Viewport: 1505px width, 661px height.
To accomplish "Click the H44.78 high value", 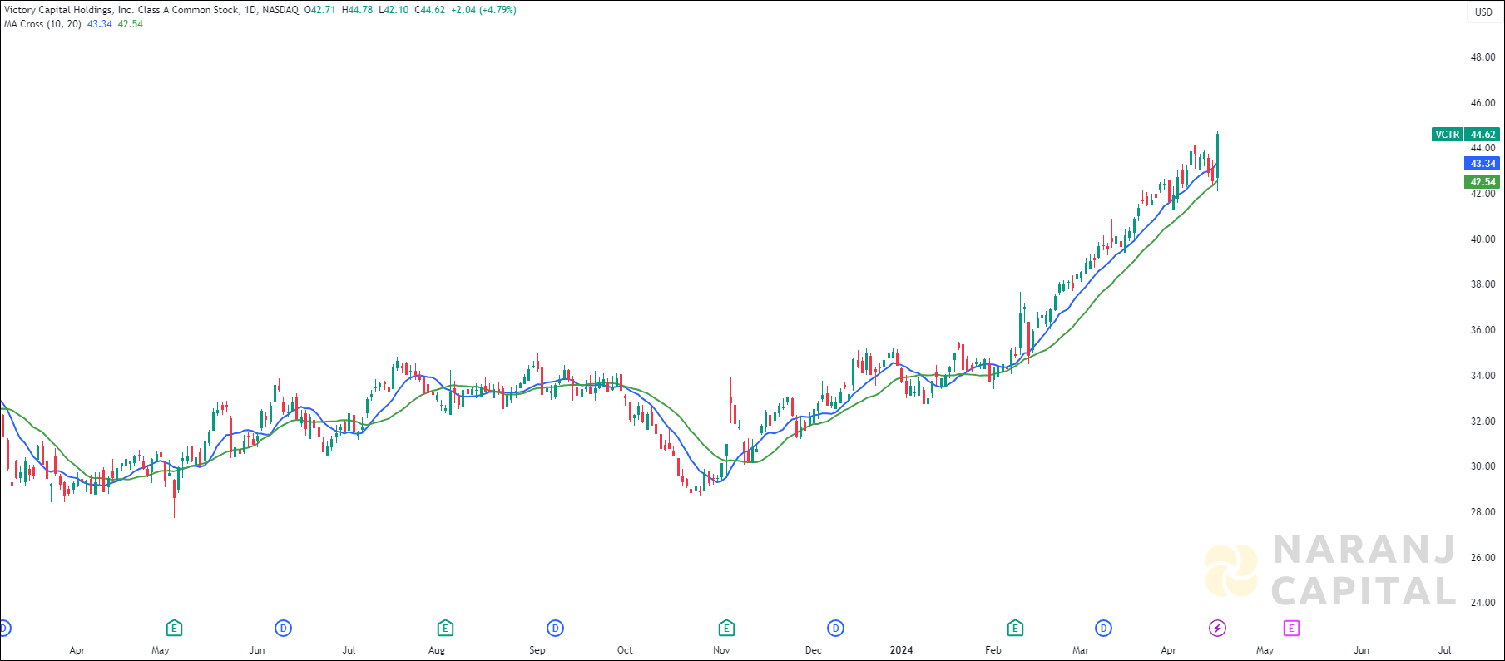I will [358, 10].
